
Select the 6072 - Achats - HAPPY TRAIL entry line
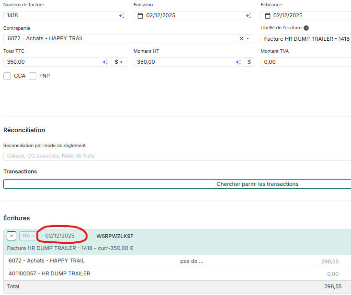click(x=46, y=261)
